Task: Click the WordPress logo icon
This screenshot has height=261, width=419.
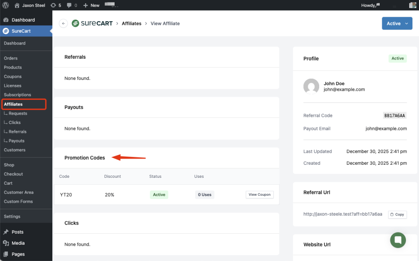Action: point(6,5)
